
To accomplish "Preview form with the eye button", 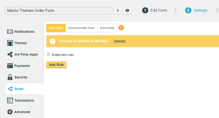I will coord(127,10).
